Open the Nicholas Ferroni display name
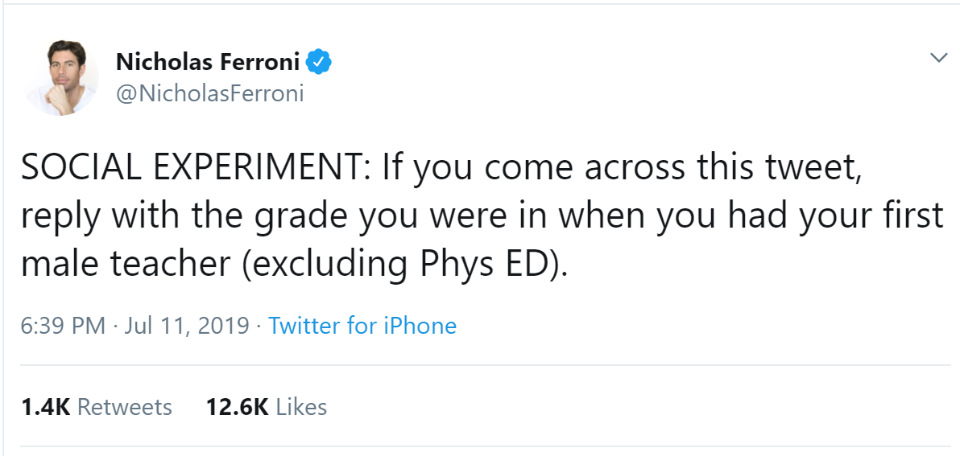Image resolution: width=960 pixels, height=456 pixels. click(x=208, y=61)
